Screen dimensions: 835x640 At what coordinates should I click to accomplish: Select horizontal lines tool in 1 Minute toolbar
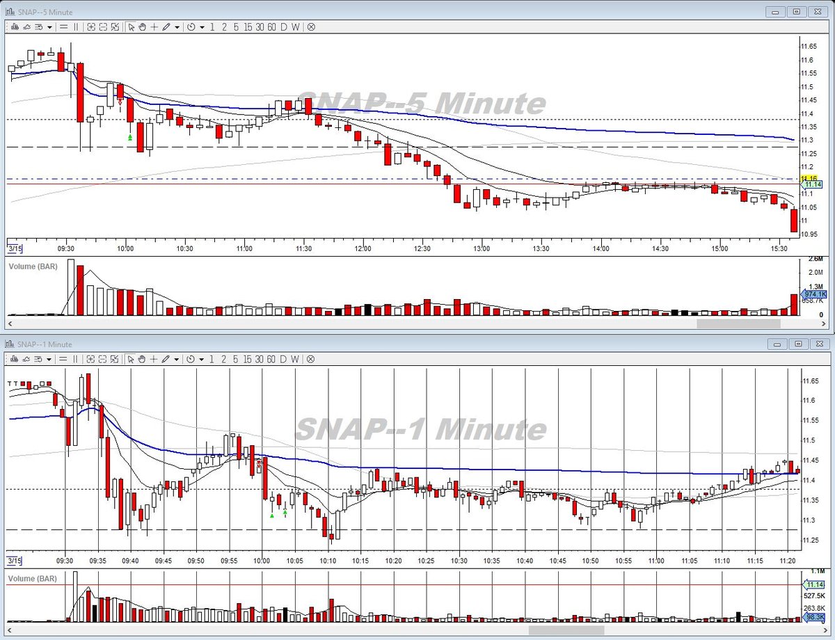click(63, 359)
